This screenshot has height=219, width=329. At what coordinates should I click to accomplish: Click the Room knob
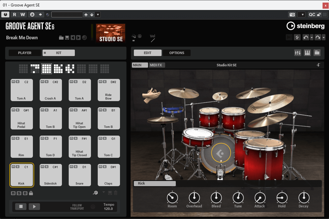click(x=172, y=197)
